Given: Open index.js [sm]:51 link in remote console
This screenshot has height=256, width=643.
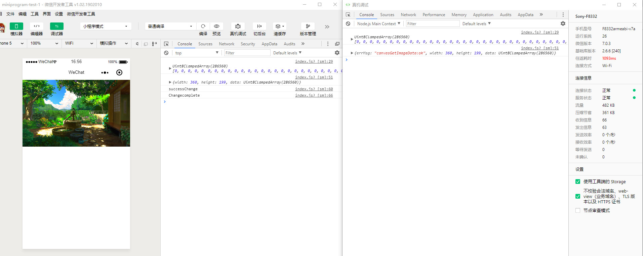Looking at the screenshot, I should point(540,48).
